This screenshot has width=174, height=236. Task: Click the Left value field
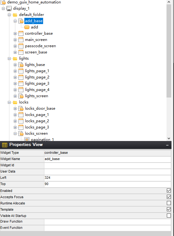tap(107, 178)
